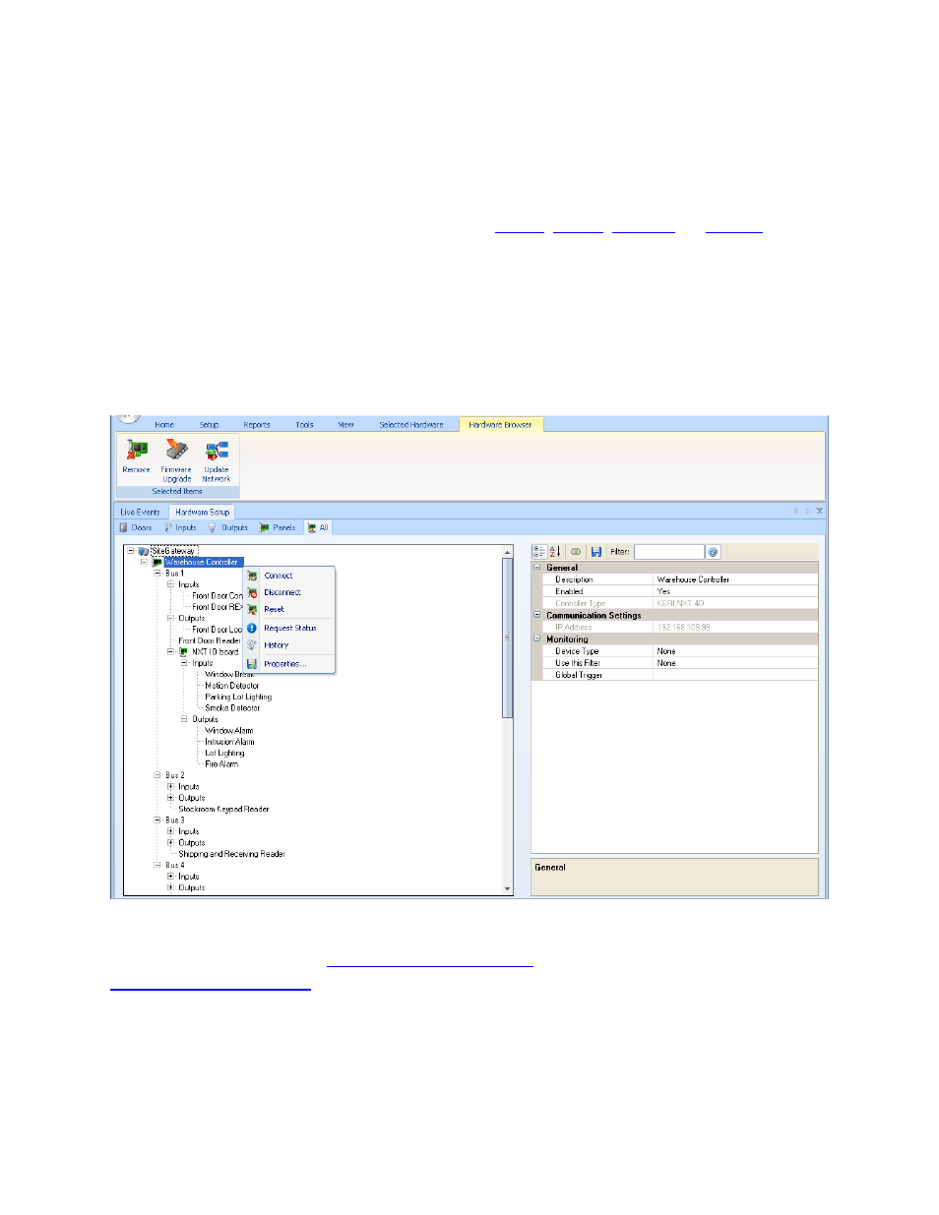The height and width of the screenshot is (1215, 939).
Task: Click the blue help icon beside Filter
Action: click(x=714, y=552)
